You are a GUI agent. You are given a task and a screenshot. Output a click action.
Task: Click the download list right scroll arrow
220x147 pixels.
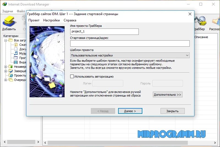[x=215, y=143]
